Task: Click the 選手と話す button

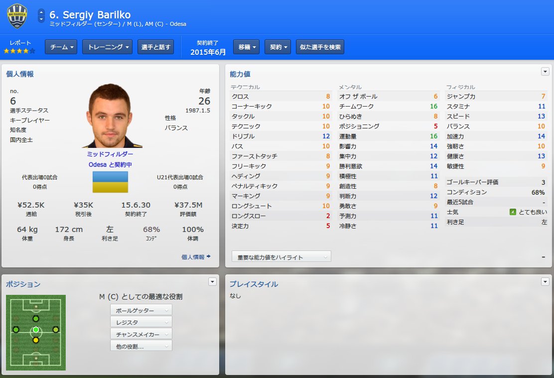Action: [155, 47]
